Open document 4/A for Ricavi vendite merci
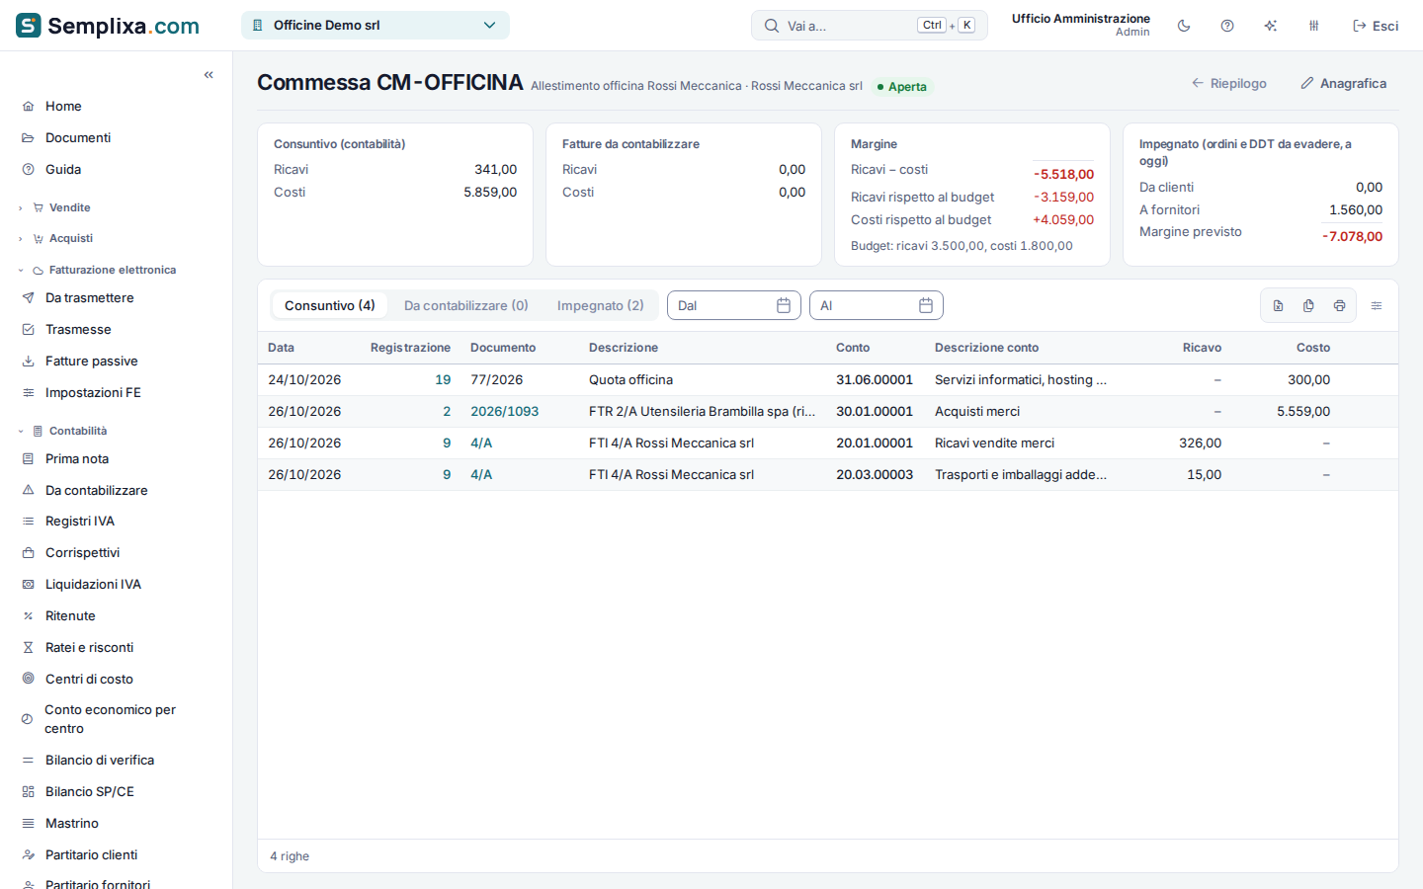The width and height of the screenshot is (1423, 889). click(x=481, y=444)
